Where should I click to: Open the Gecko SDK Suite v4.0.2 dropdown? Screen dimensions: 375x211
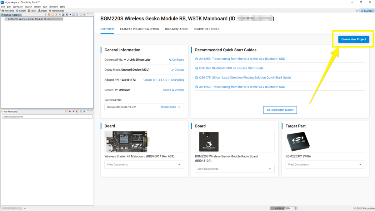[x=144, y=107]
